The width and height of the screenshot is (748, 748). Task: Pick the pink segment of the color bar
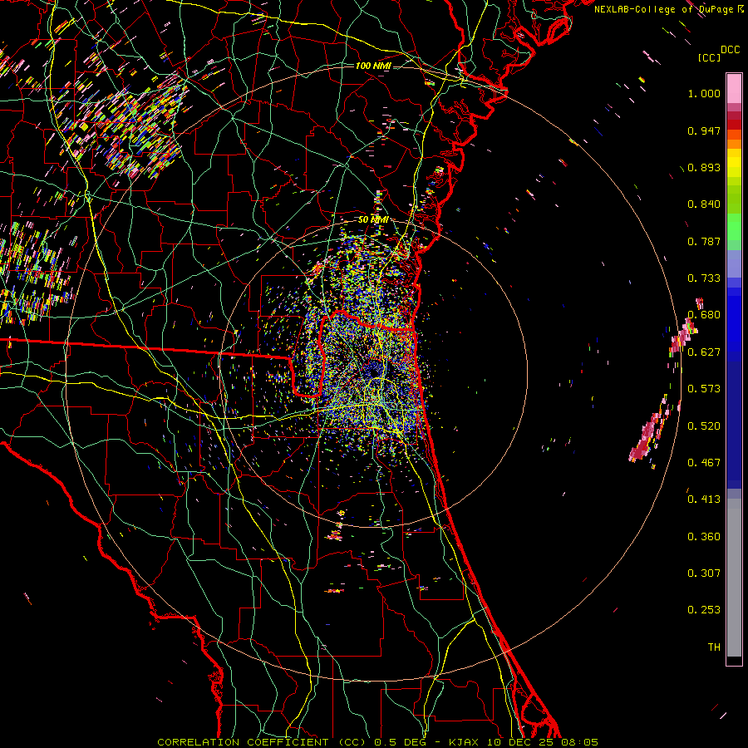tap(734, 89)
